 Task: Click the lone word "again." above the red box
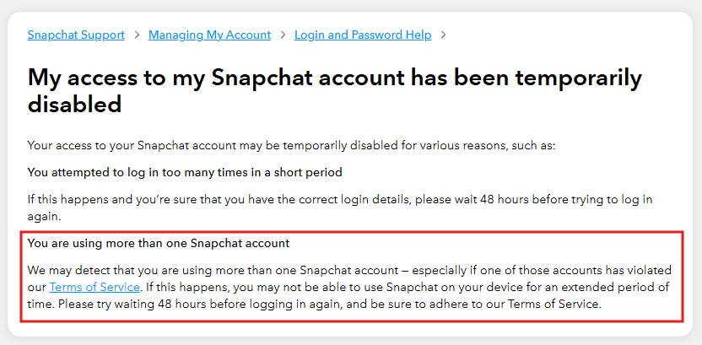(x=44, y=214)
